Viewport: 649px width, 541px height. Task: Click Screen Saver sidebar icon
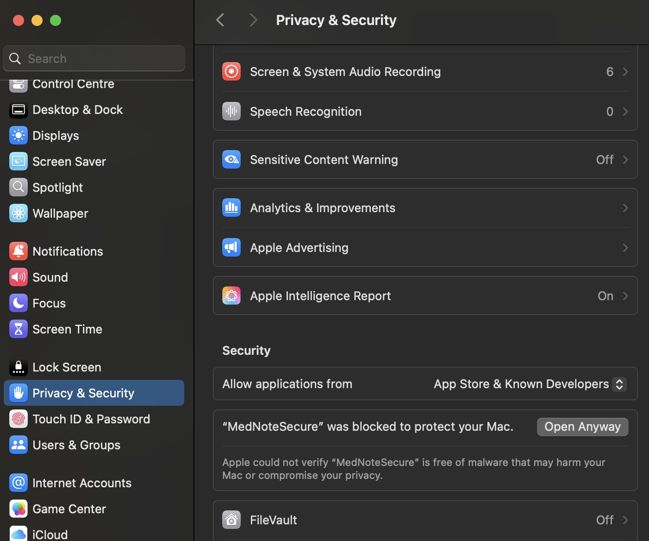[19, 162]
